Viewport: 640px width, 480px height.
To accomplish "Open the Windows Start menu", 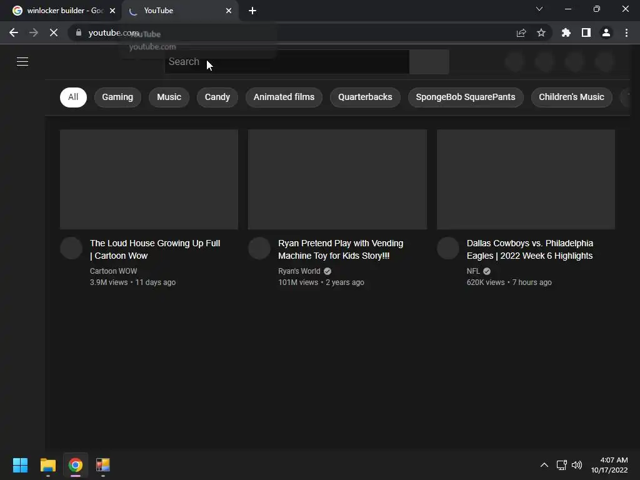I will [20, 465].
